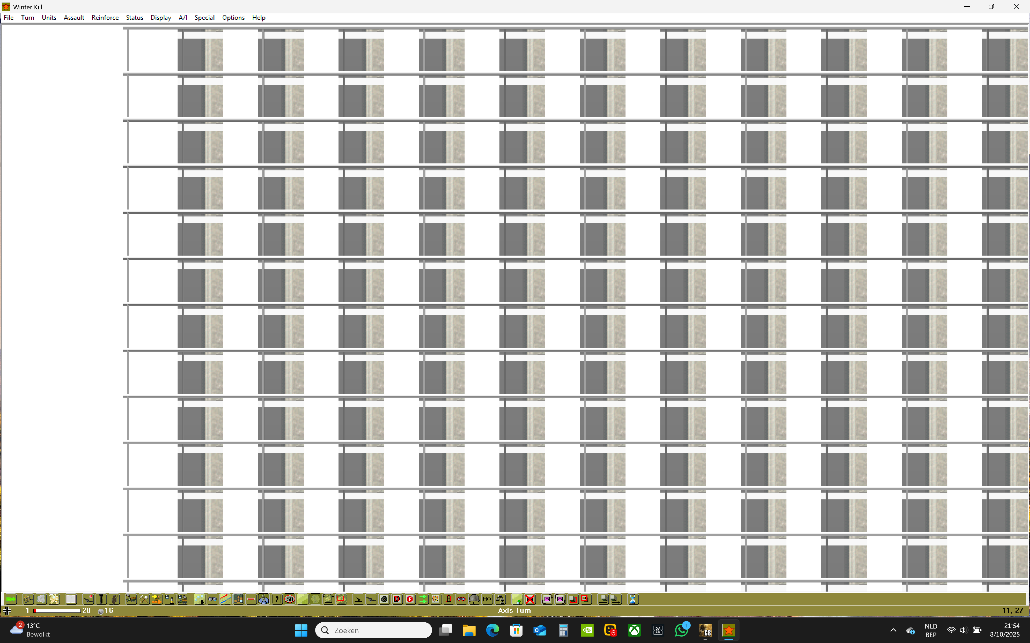This screenshot has height=643, width=1030.
Task: Click the Zoeken taskbar search field
Action: [373, 630]
